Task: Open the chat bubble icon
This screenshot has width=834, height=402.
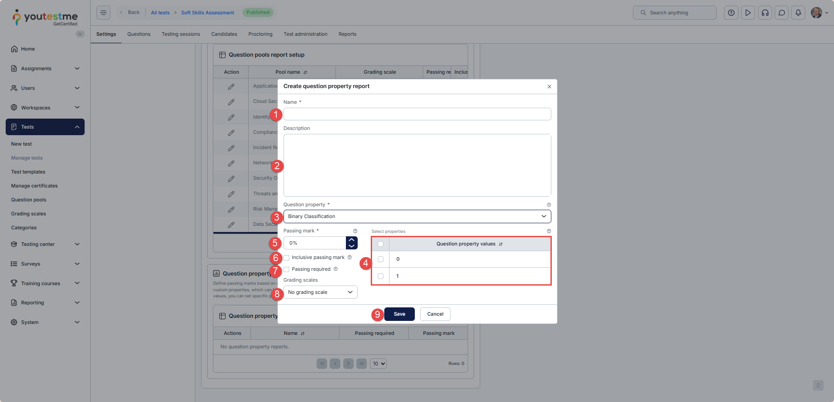Action: [781, 13]
